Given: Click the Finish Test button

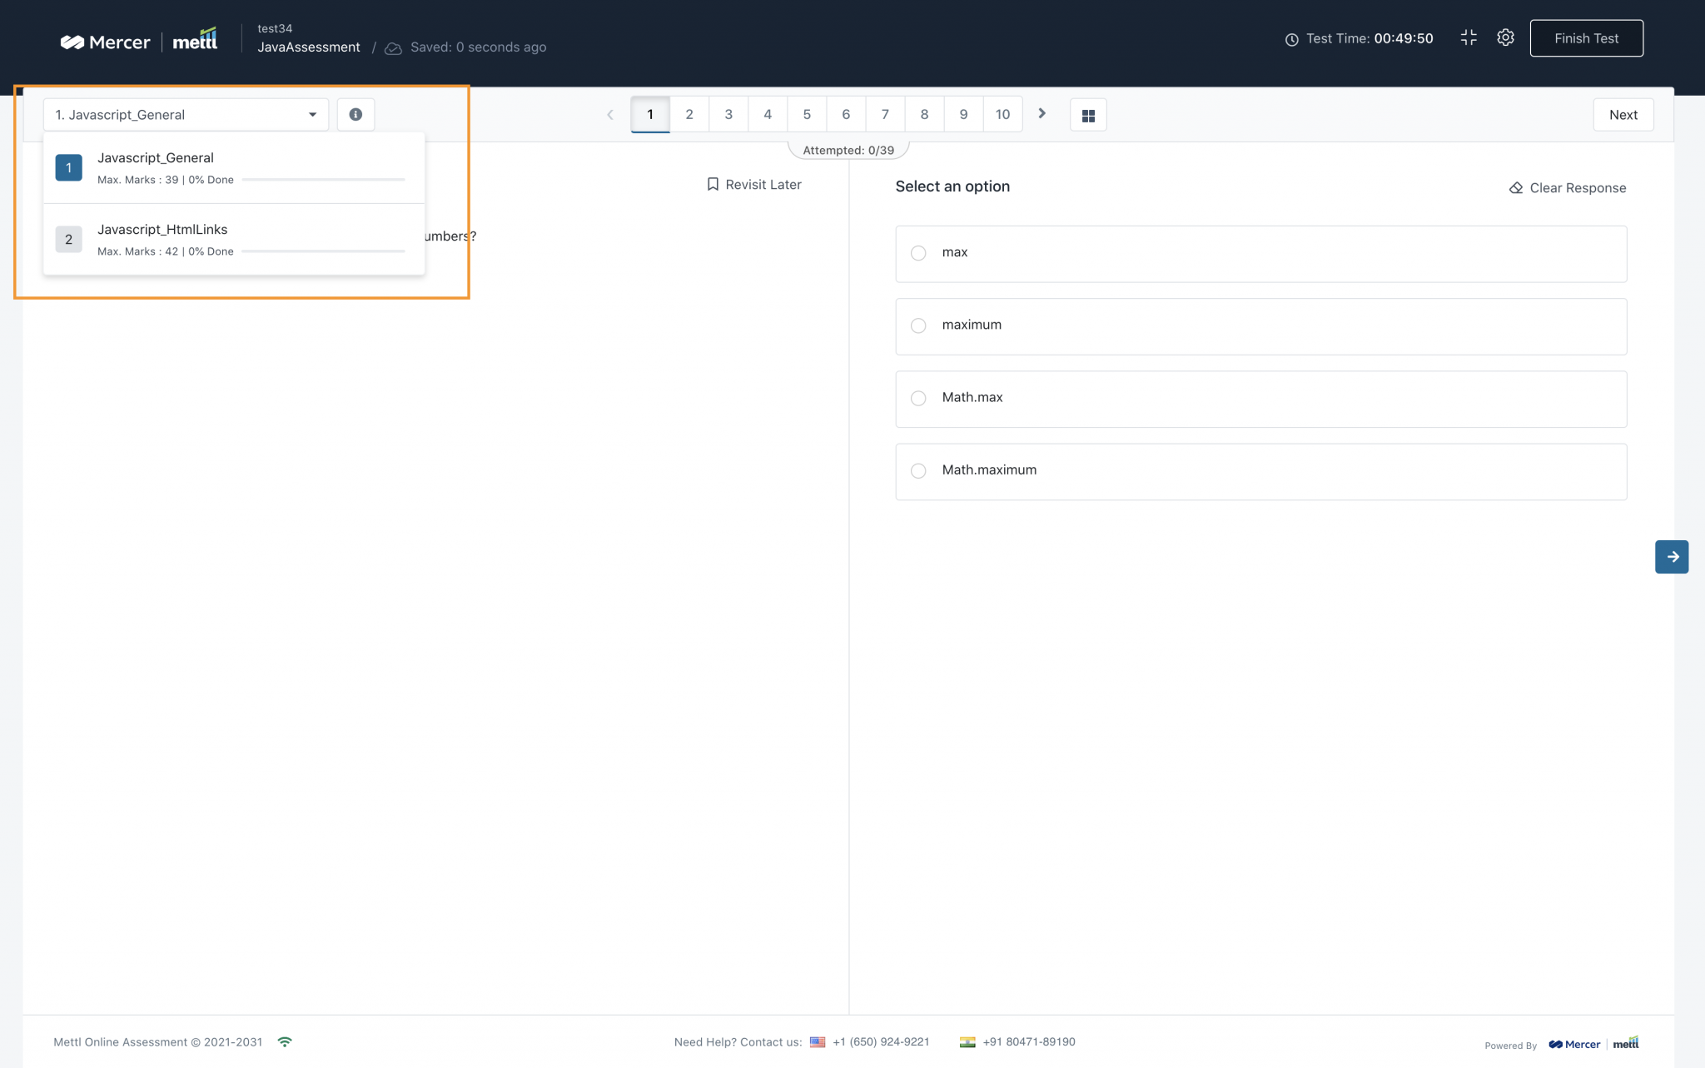Looking at the screenshot, I should 1586,37.
